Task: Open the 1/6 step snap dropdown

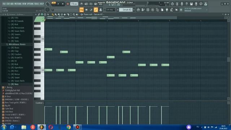Action: 110,10
